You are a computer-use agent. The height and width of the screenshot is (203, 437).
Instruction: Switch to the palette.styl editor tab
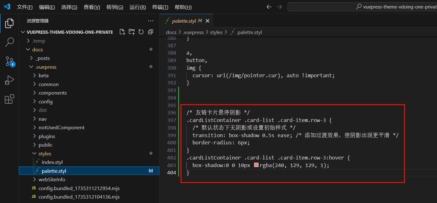click(186, 21)
